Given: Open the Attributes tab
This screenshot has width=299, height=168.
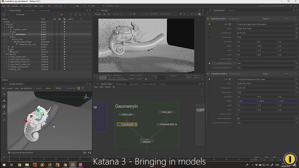Looking at the screenshot, I should 134,84.
